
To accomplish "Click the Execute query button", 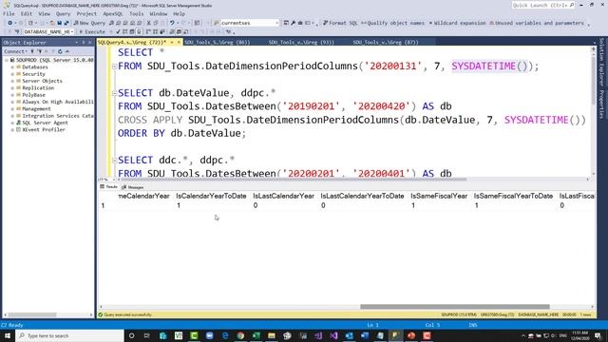I will click(92, 31).
